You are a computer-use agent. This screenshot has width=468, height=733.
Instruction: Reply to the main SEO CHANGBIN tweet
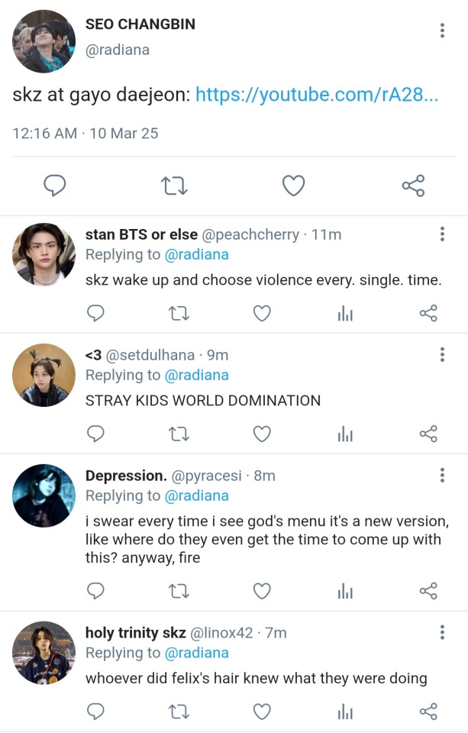click(x=55, y=186)
